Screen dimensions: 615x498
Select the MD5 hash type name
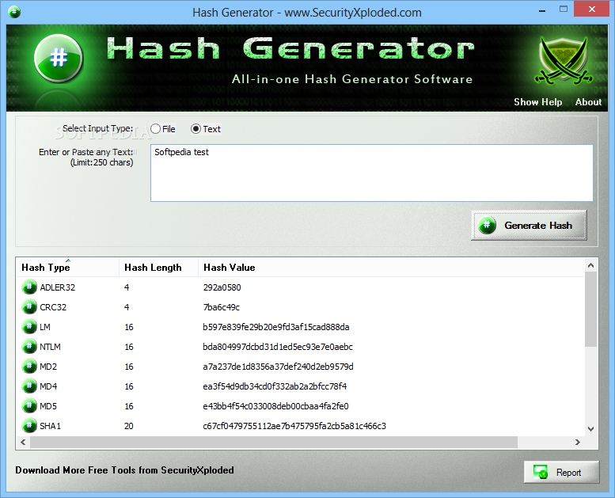(x=48, y=406)
